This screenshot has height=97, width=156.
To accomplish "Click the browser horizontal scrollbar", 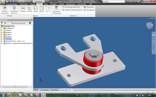I will pyautogui.click(x=17, y=86).
